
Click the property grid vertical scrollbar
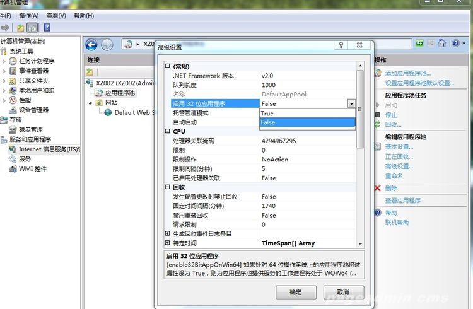(x=359, y=158)
